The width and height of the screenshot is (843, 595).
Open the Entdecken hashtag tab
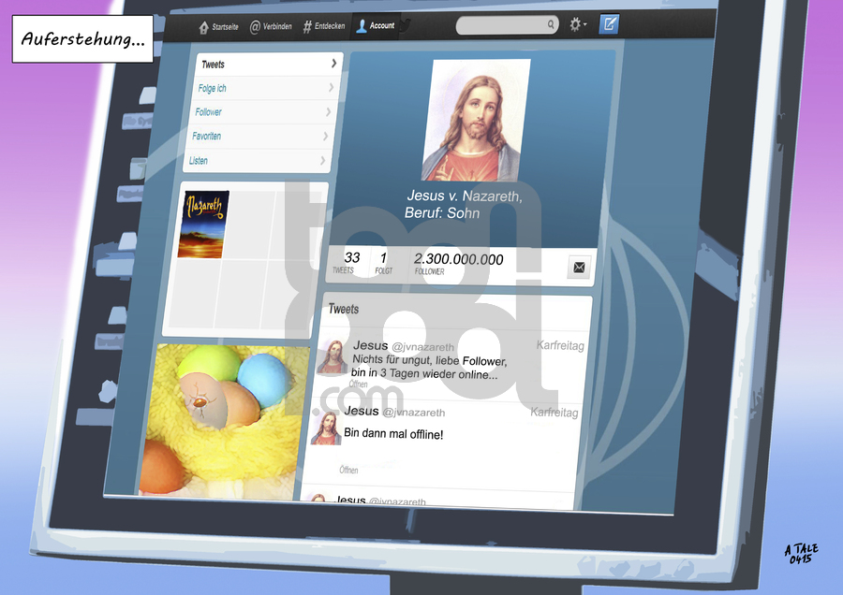coord(324,26)
